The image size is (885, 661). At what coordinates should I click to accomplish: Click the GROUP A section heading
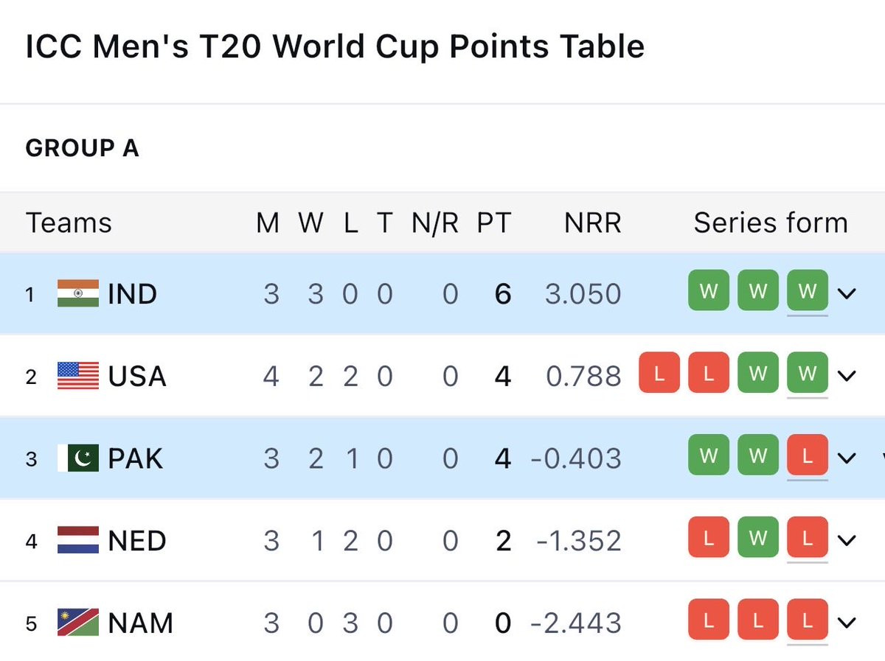(82, 148)
